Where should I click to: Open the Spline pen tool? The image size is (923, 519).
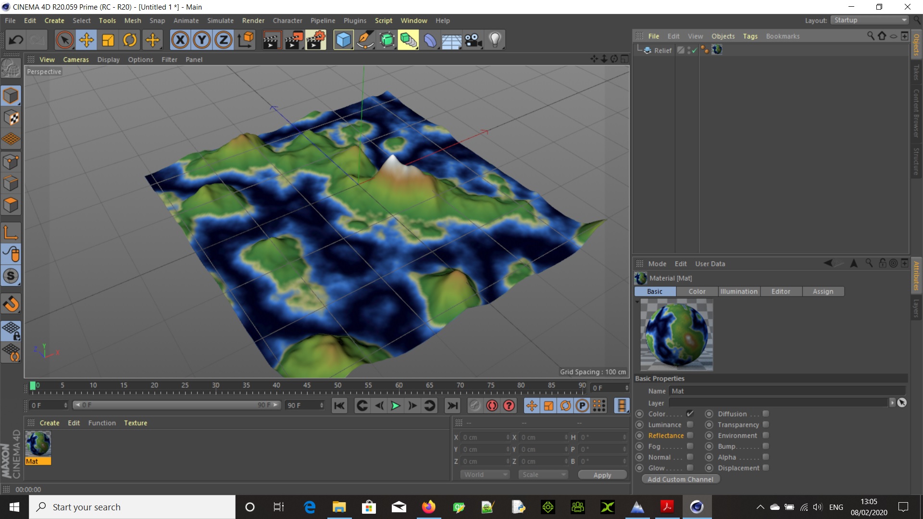365,40
